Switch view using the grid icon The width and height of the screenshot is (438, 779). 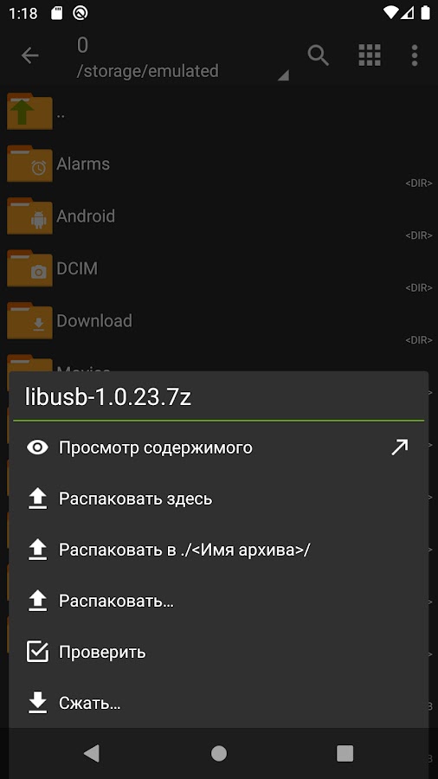[370, 55]
